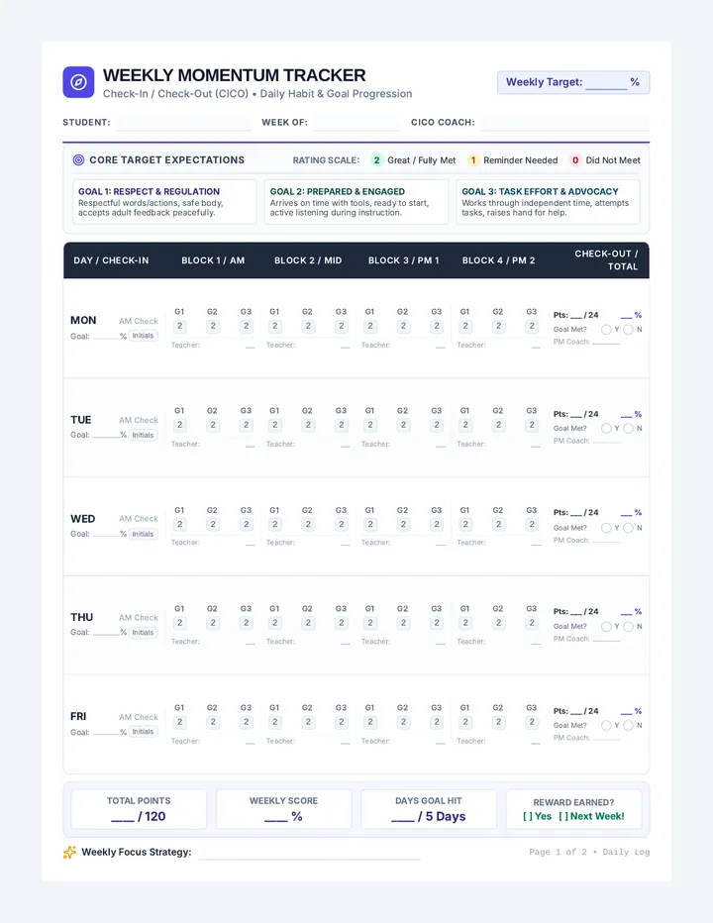Click Monday's Pts / 24 total

coord(575,315)
